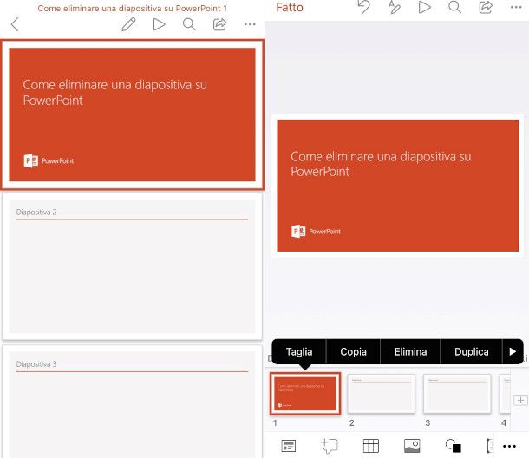This screenshot has width=529, height=458.
Task: Open the pencil edit tool in the left window
Action: [x=128, y=24]
